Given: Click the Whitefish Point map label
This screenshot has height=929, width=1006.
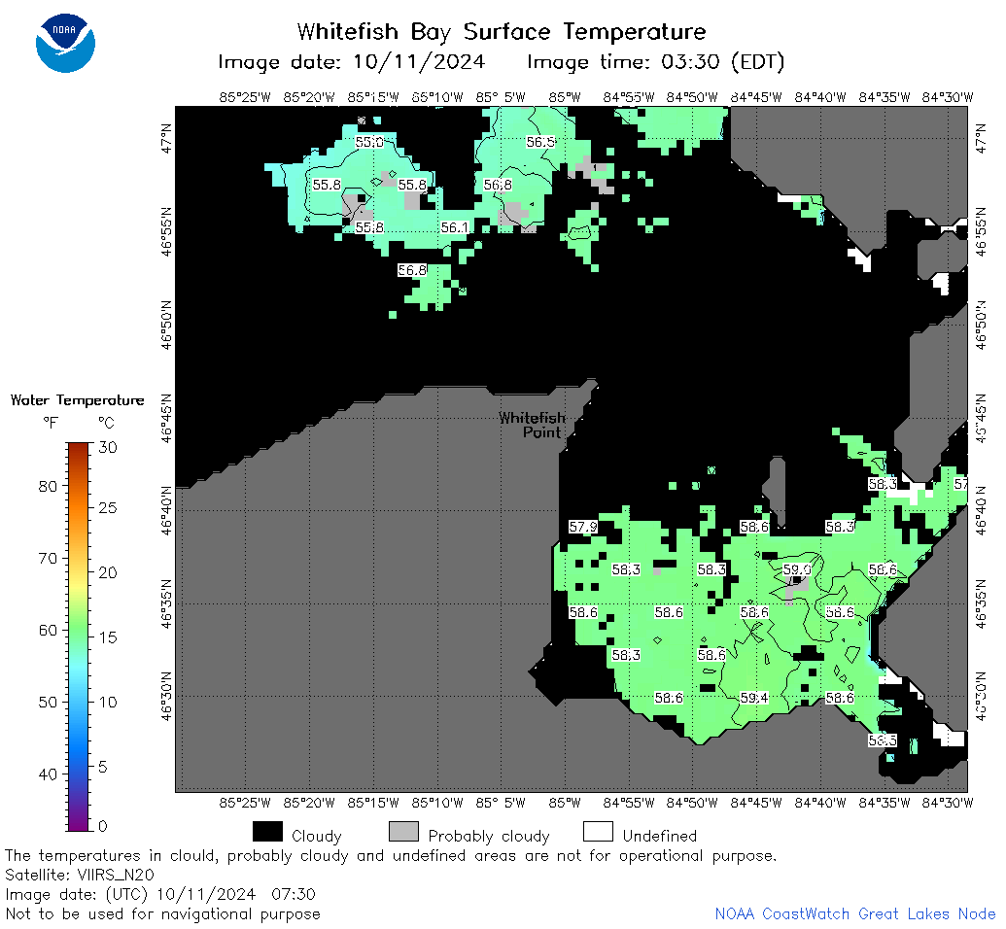Looking at the screenshot, I should 533,425.
